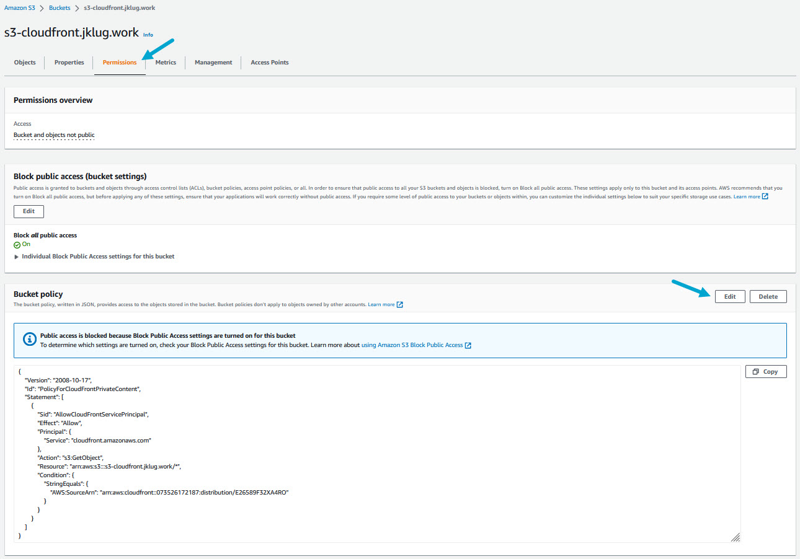Copy the bucket policy JSON

766,372
